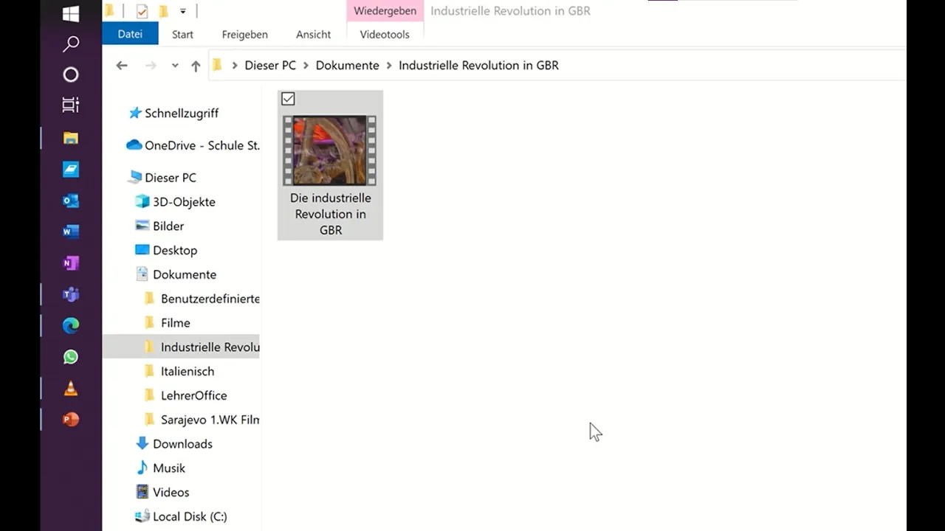This screenshot has width=945, height=531.
Task: Open Microsoft Teams from the taskbar
Action: point(71,294)
